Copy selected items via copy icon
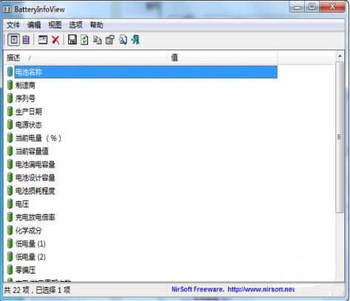This screenshot has width=350, height=301. click(x=98, y=40)
